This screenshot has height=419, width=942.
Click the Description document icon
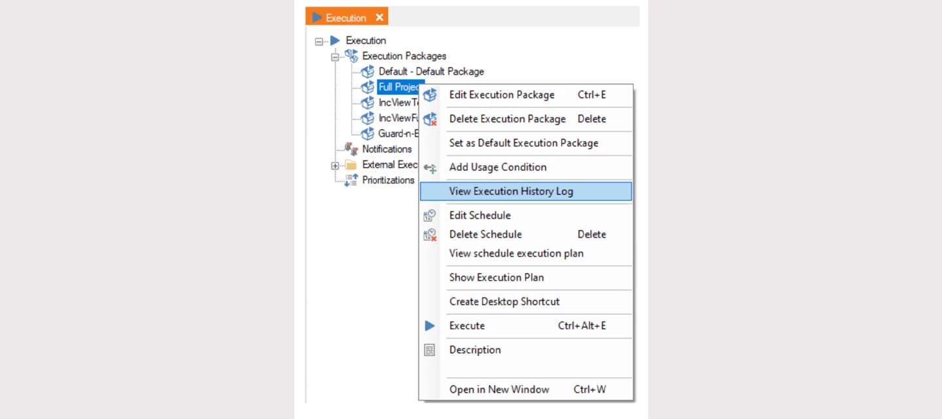(x=429, y=350)
